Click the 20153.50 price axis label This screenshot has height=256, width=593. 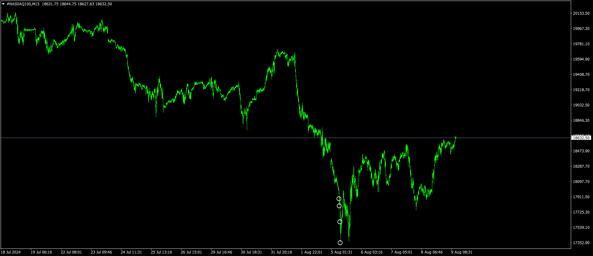click(581, 13)
